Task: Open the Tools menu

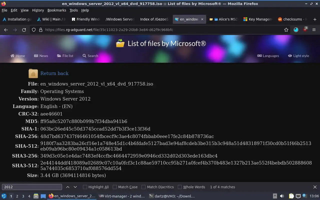Action: [x=74, y=10]
